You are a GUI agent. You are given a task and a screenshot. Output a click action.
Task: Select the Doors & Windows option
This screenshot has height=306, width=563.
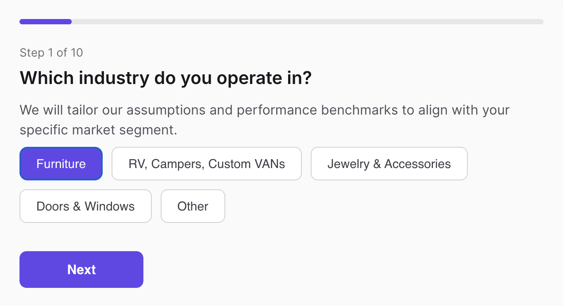click(x=85, y=206)
